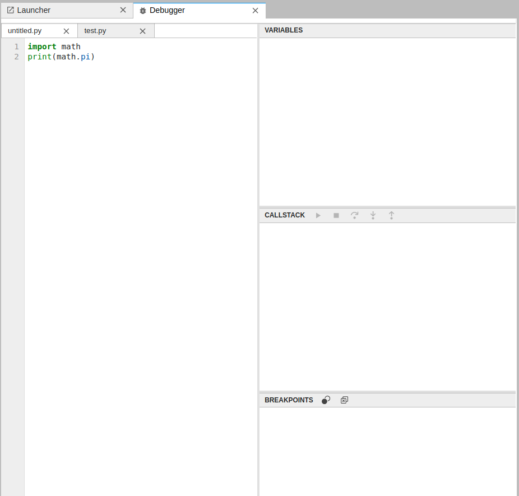Set a breakpoint on line 1 gutter
The image size is (519, 496).
pyautogui.click(x=16, y=47)
